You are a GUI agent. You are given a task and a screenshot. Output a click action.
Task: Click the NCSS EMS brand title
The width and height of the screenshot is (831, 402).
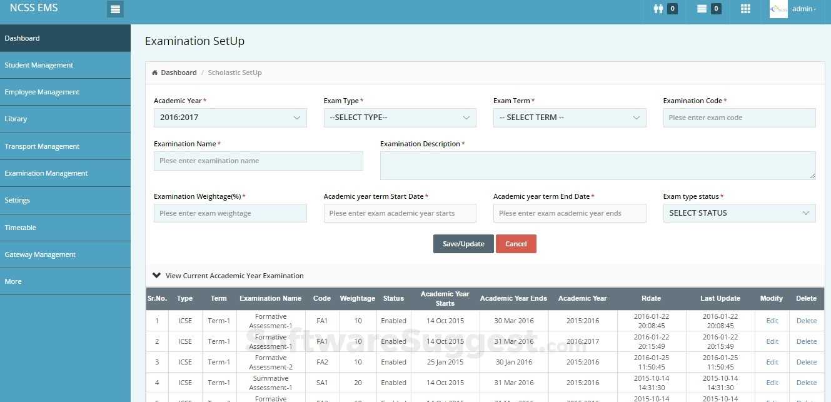click(34, 8)
